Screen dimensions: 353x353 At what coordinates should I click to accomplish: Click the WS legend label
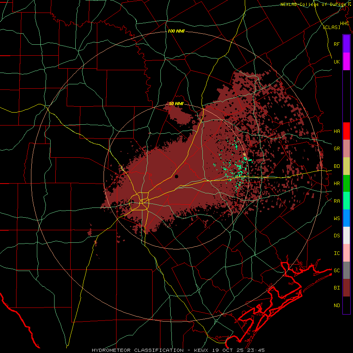337,218
